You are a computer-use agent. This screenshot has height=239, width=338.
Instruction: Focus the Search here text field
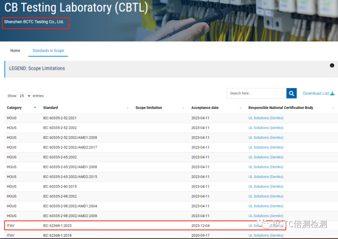[257, 93]
